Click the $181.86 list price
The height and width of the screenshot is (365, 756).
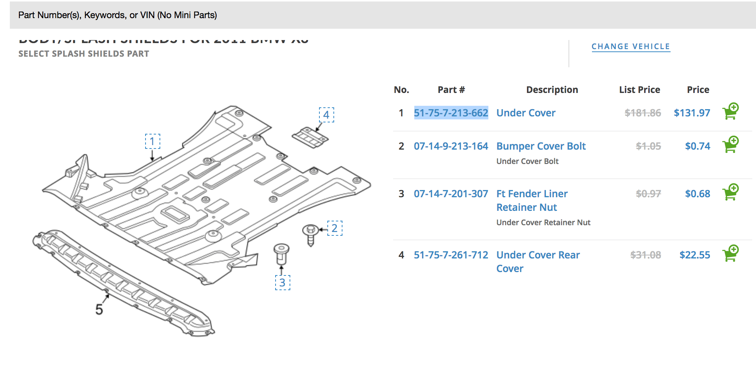[x=643, y=113]
